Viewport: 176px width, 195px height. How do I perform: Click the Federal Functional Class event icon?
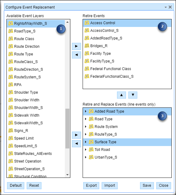[87, 69]
